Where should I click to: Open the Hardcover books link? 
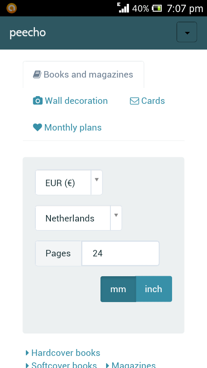tap(66, 353)
